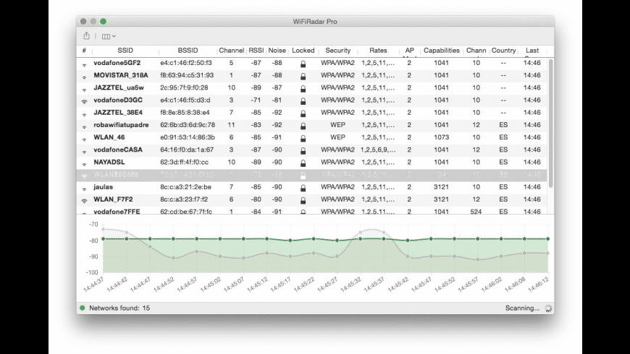Screen dimensions: 630x354
Task: Sort by Country column header
Action: pyautogui.click(x=503, y=51)
